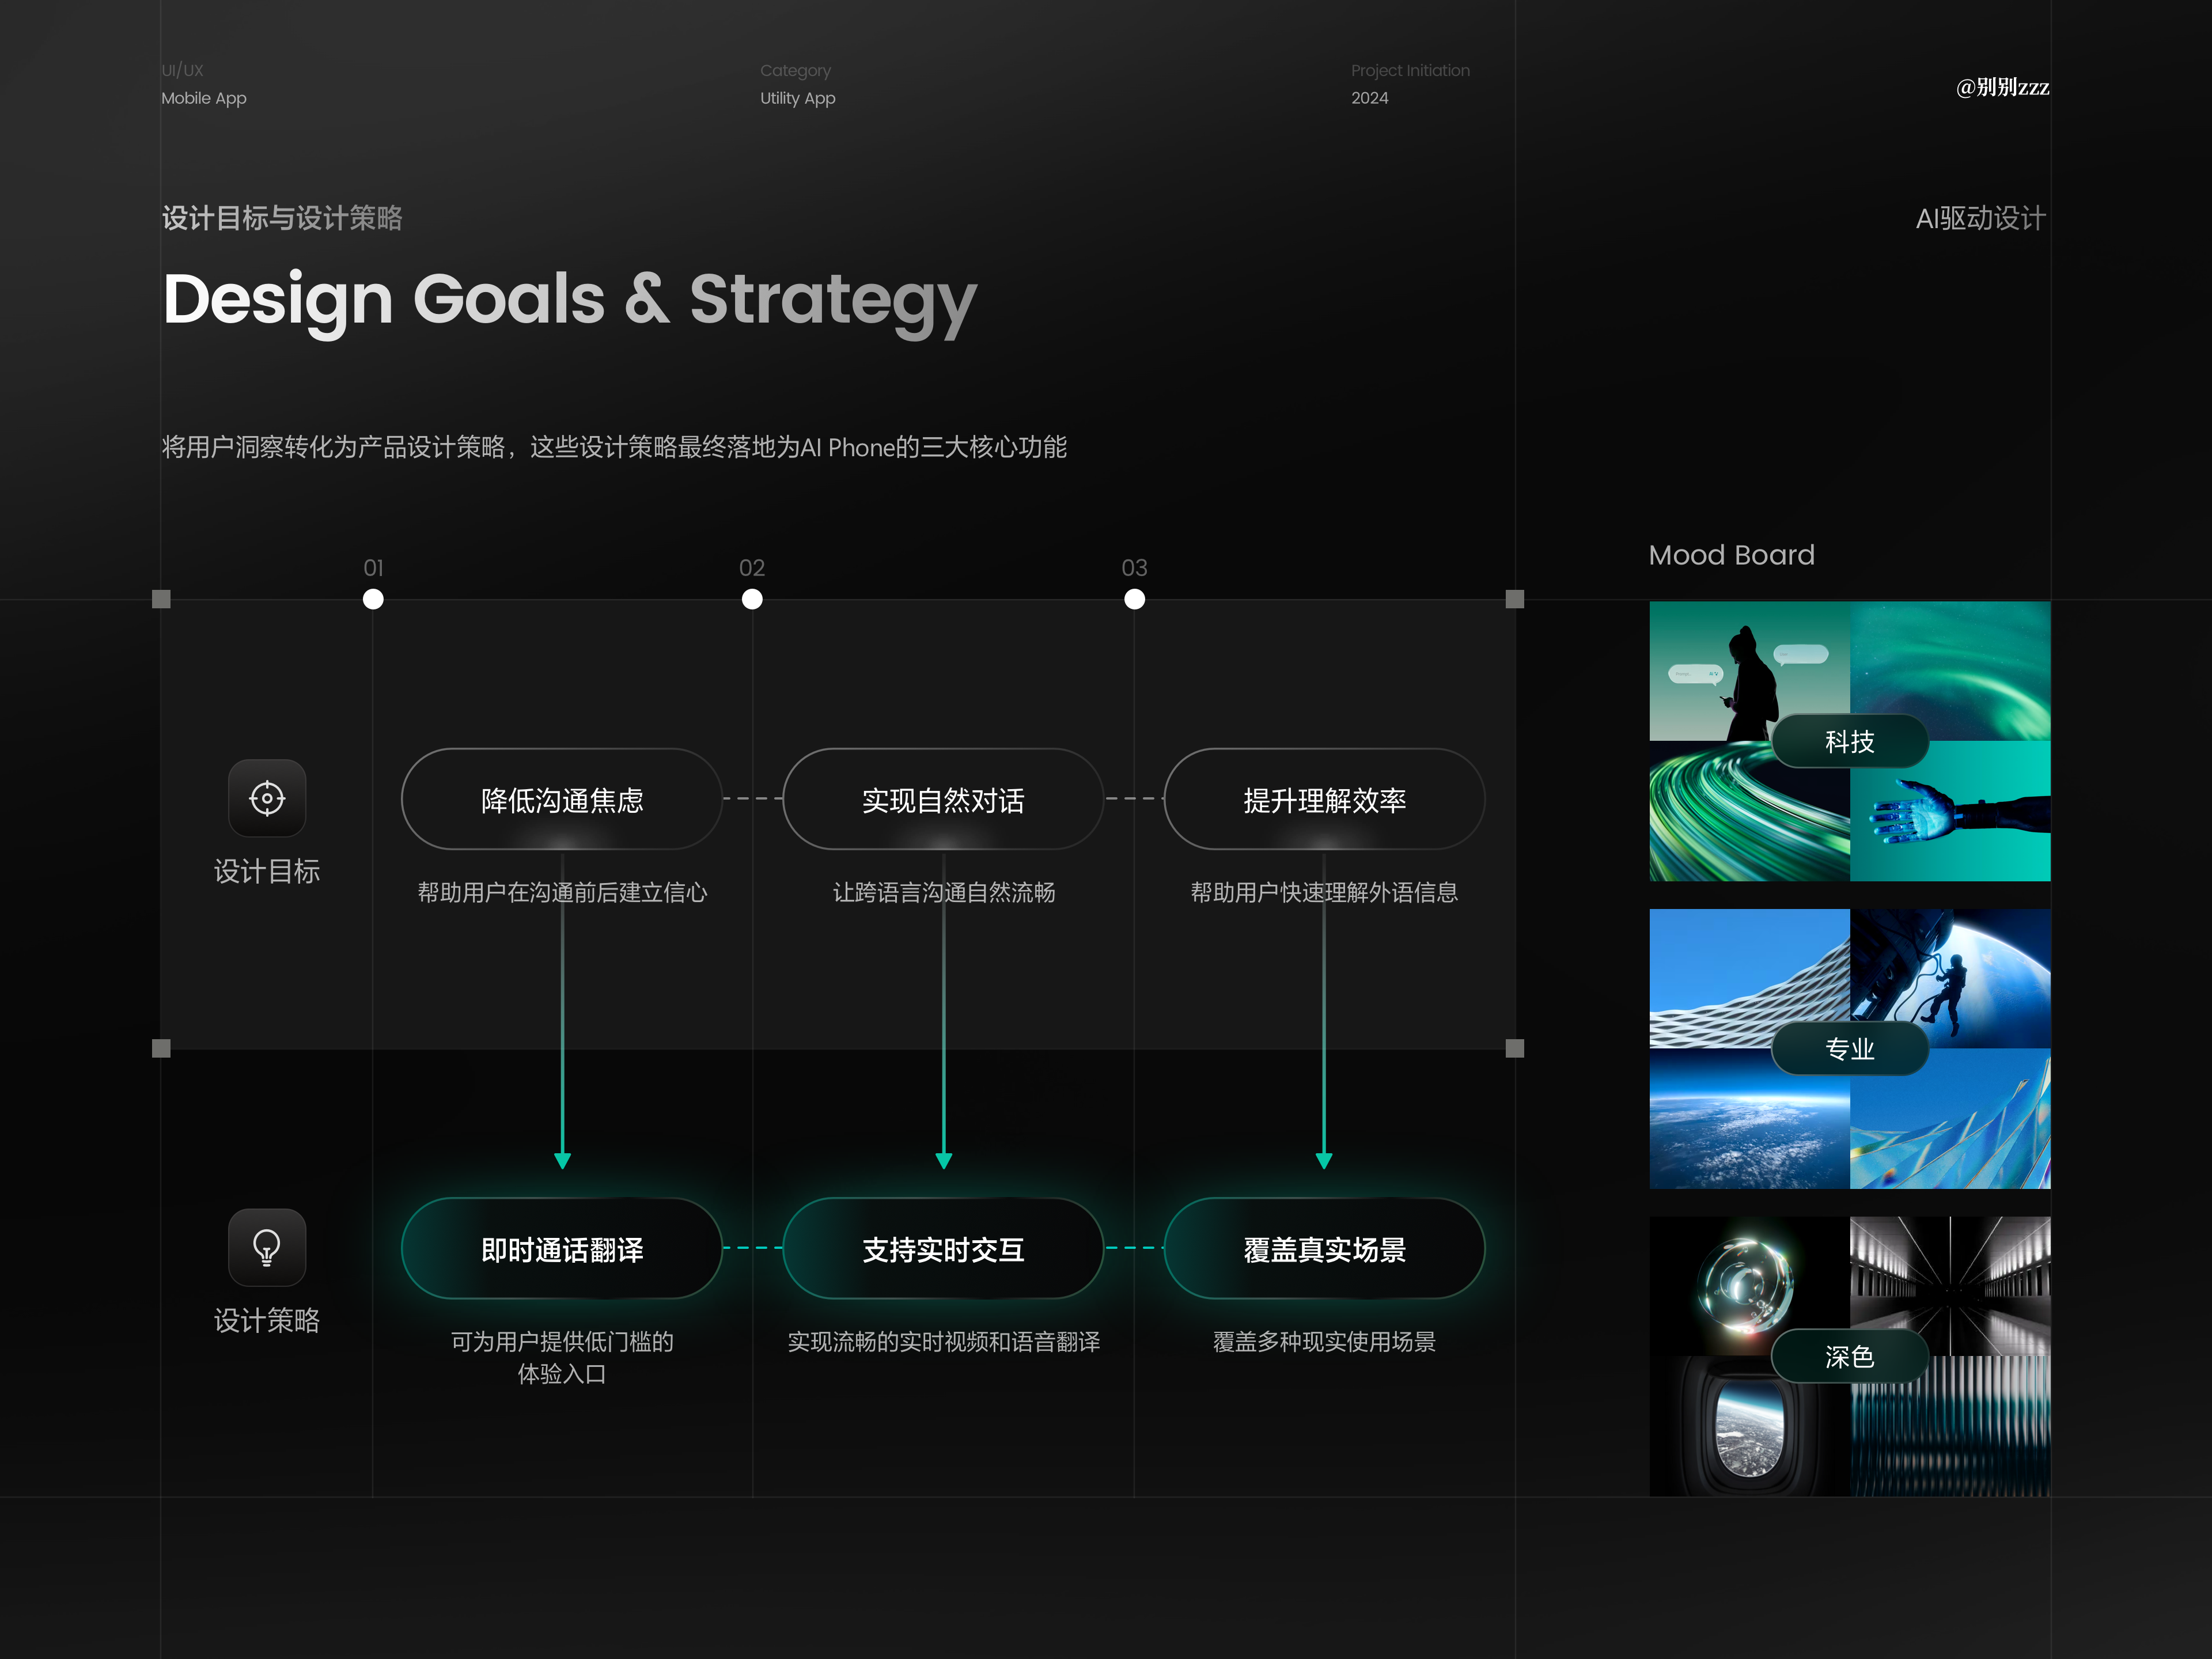Select the 降低沟通焦虑 pill button

[x=562, y=799]
